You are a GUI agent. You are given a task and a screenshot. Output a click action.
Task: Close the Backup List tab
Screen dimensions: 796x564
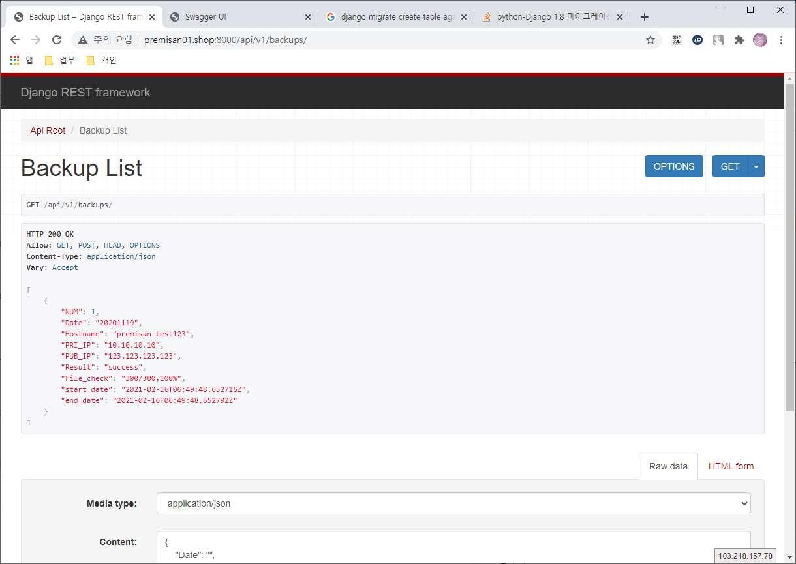pyautogui.click(x=152, y=17)
